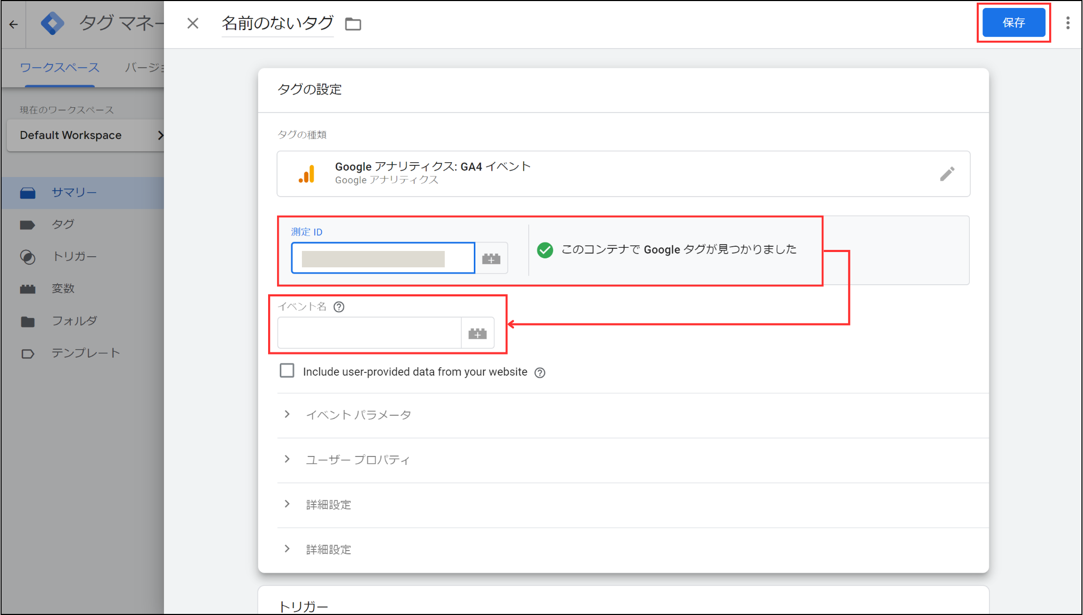This screenshot has height=615, width=1083.
Task: Close the tag editor with the X
Action: (193, 23)
